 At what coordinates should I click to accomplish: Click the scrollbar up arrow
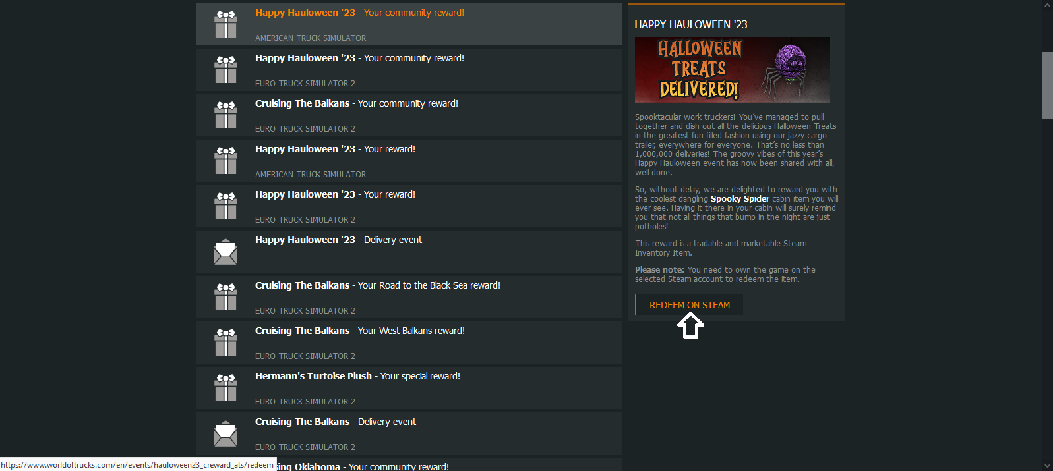[x=1047, y=5]
